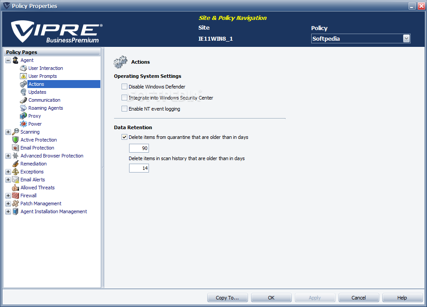
Task: Select the Actions page in the tree
Action: (64, 84)
